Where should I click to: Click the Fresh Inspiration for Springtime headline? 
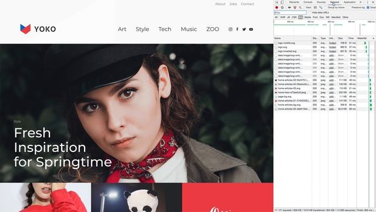pyautogui.click(x=63, y=147)
